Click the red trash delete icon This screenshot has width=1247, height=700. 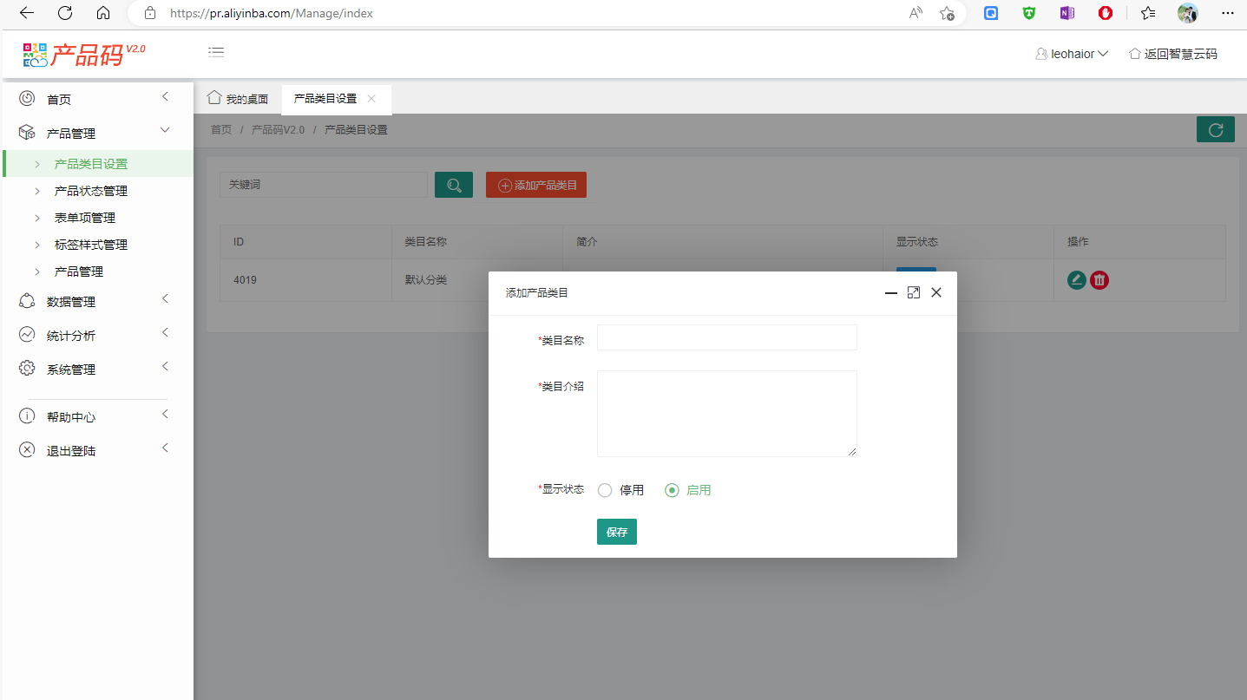(1099, 279)
